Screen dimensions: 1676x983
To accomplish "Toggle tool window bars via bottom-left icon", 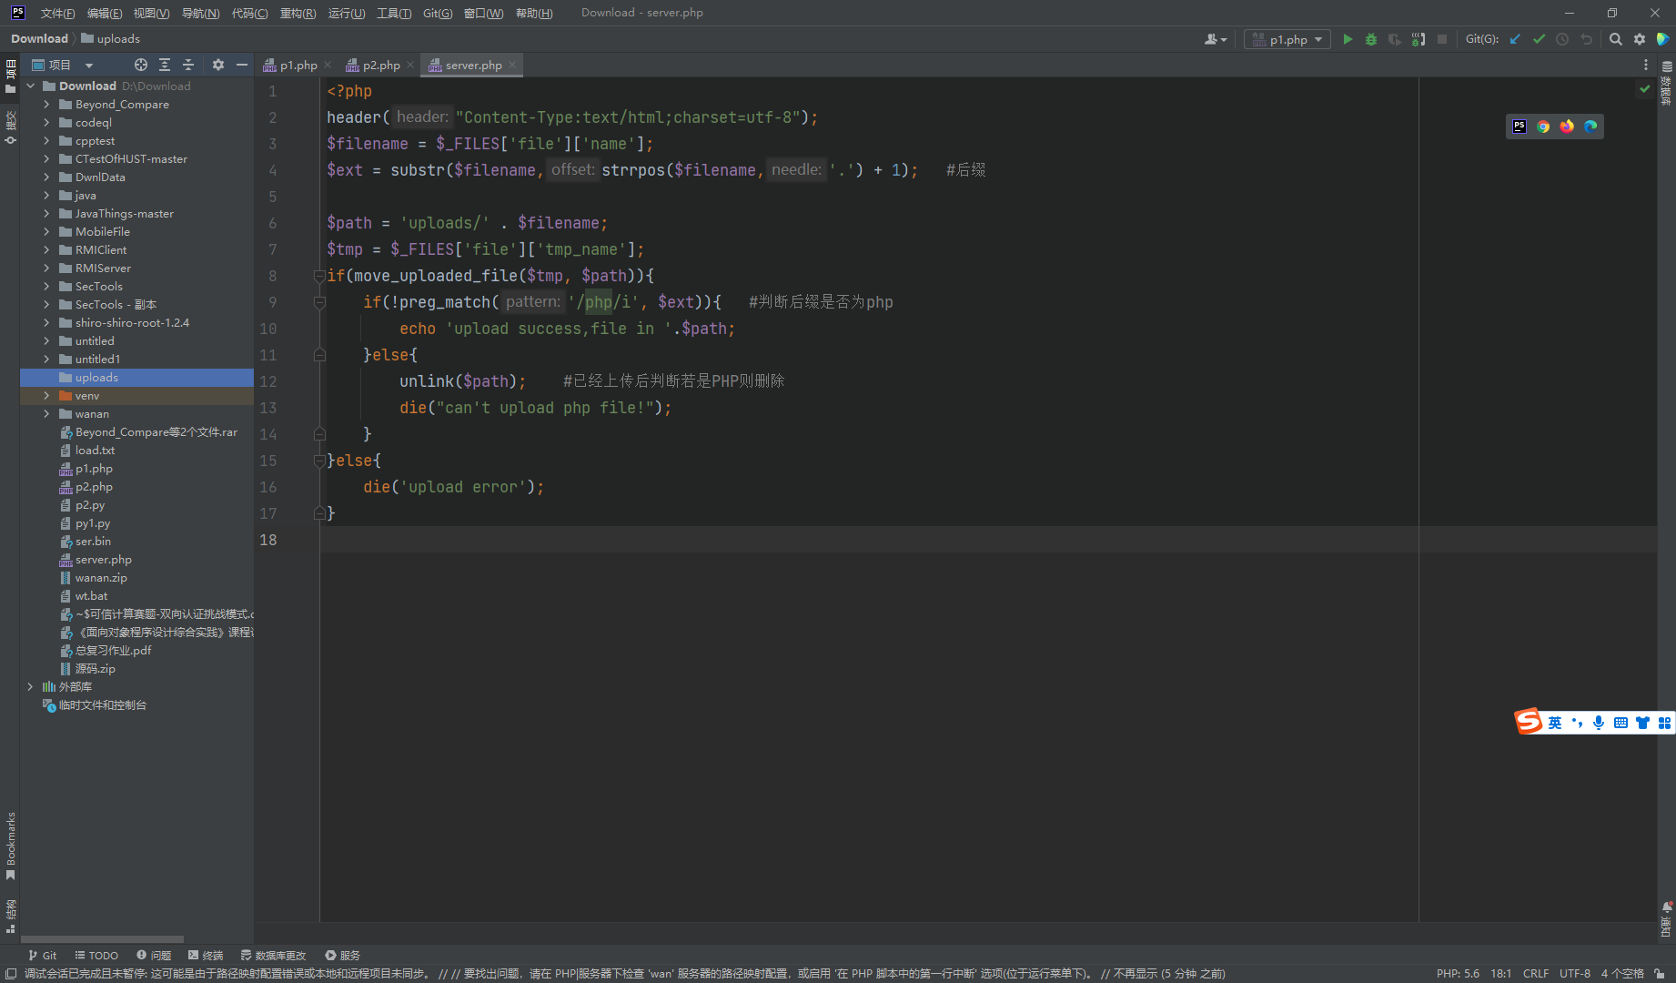I will click(11, 973).
